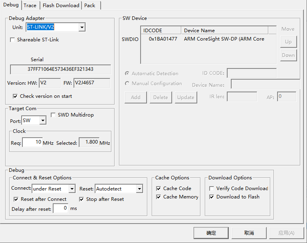Switch to the Pack tab
Image resolution: width=307 pixels, height=243 pixels.
pos(90,6)
